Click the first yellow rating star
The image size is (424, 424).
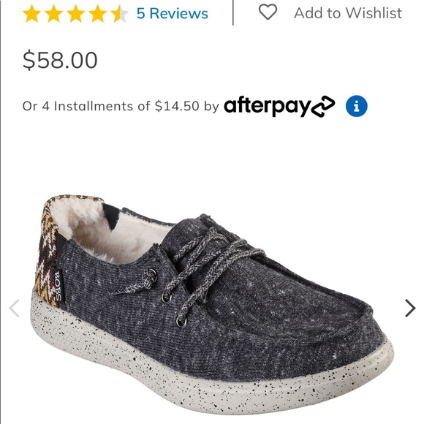[x=31, y=13]
